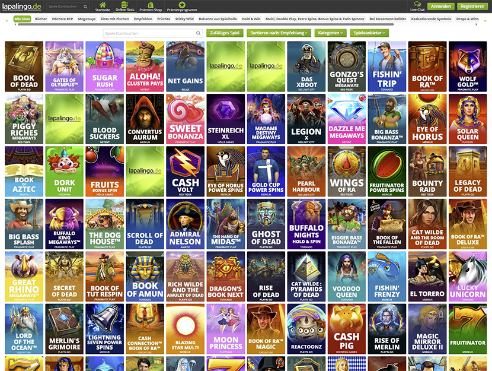Viewport: 492px width, 371px height.
Task: Select the Slots mit Fischen tab
Action: (114, 19)
